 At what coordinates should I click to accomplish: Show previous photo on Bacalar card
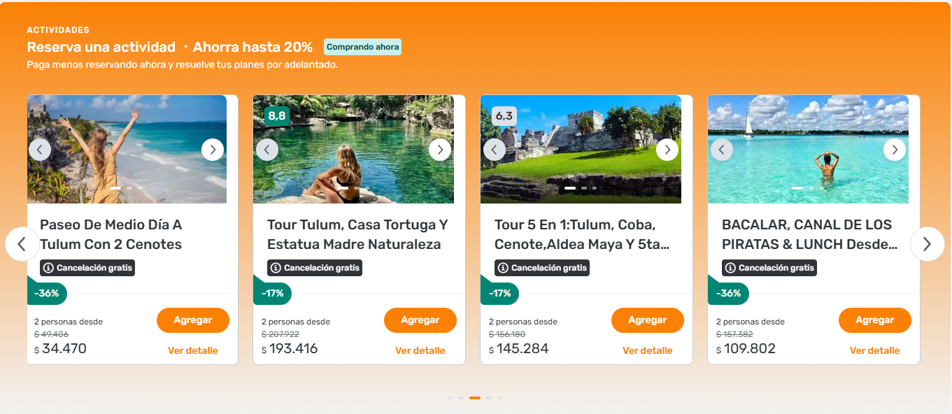(x=722, y=150)
